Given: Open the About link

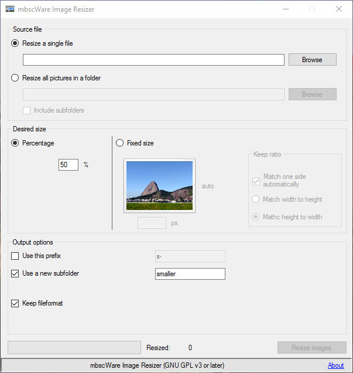Looking at the screenshot, I should [x=335, y=365].
